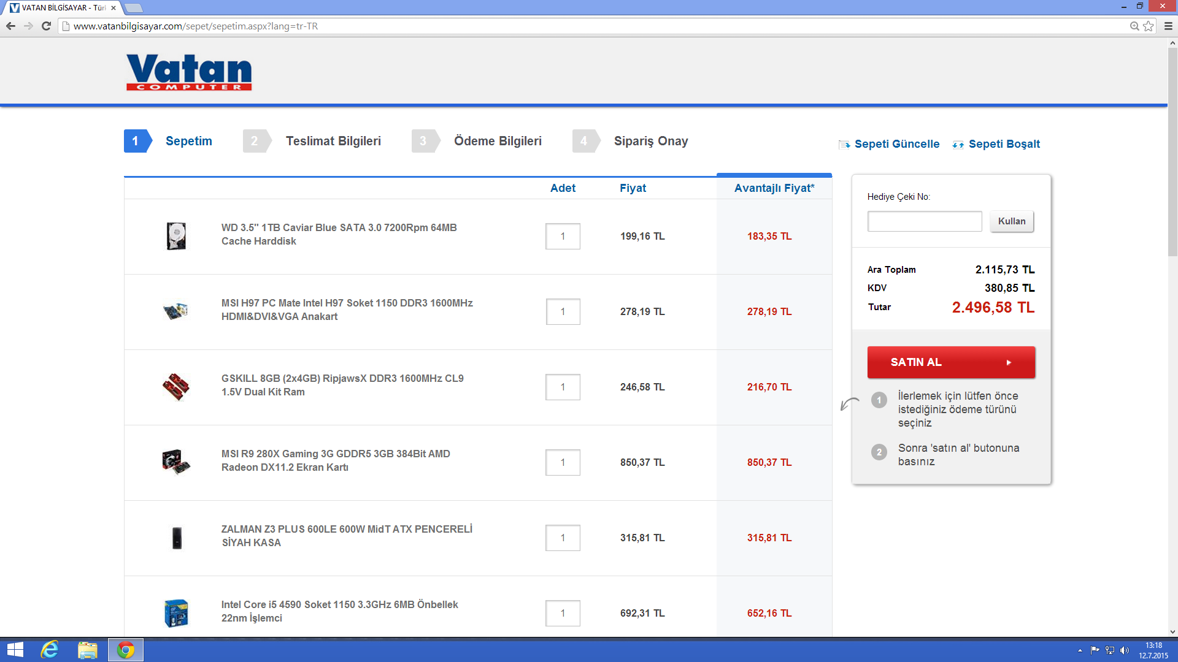Open the MSI R9 280X graphics card thumbnail
Image resolution: width=1178 pixels, height=662 pixels.
point(176,462)
